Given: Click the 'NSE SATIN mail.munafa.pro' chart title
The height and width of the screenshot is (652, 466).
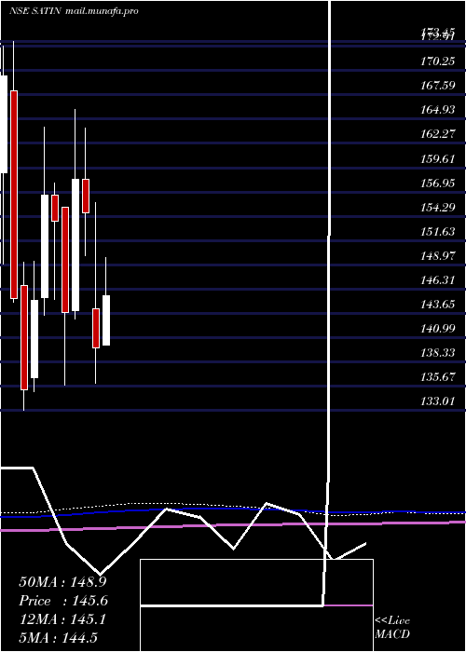Looking at the screenshot, I should point(74,11).
